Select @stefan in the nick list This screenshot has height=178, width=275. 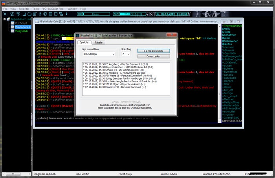(227, 44)
